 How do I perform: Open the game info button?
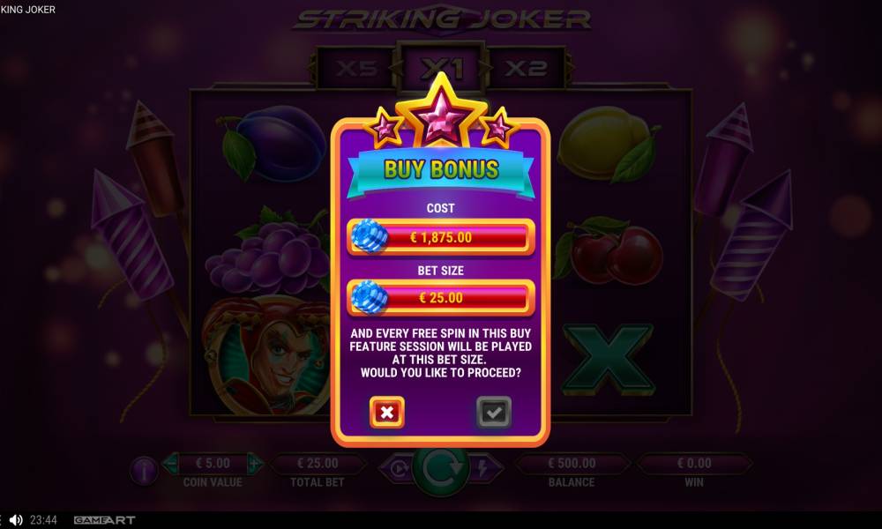[144, 471]
